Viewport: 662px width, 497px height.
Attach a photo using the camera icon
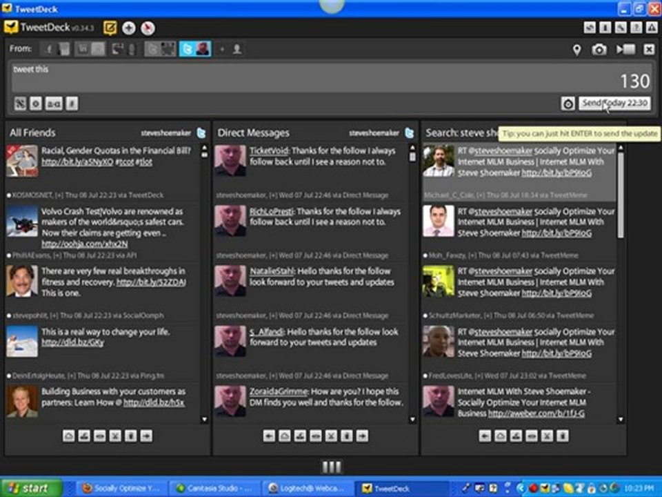click(x=599, y=50)
